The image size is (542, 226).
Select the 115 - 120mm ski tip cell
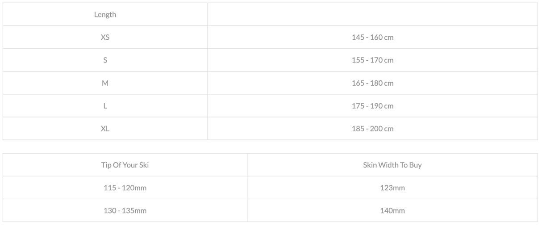pos(125,188)
